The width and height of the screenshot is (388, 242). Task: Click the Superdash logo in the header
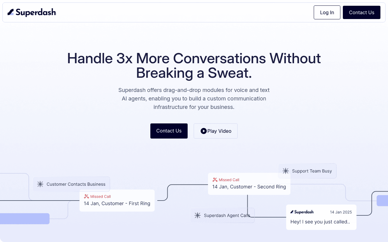click(x=32, y=12)
